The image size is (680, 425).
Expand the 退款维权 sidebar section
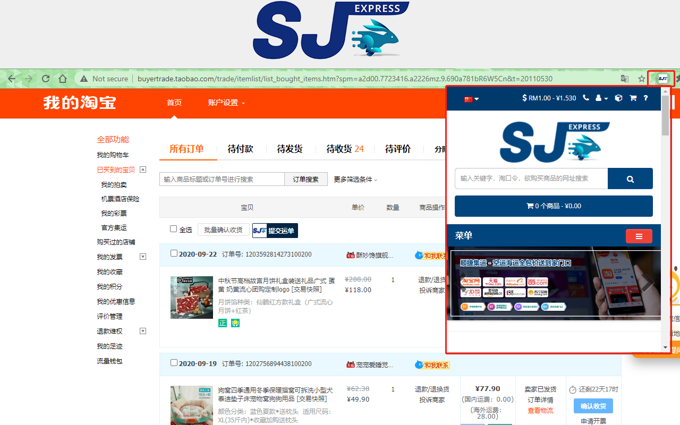(x=143, y=331)
